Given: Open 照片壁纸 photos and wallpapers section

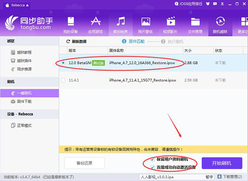Looking at the screenshot, I should tap(145, 25).
